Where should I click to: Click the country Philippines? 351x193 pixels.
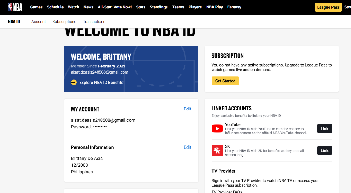(82, 172)
